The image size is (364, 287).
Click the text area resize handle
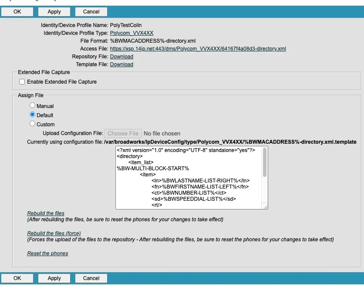(x=266, y=207)
